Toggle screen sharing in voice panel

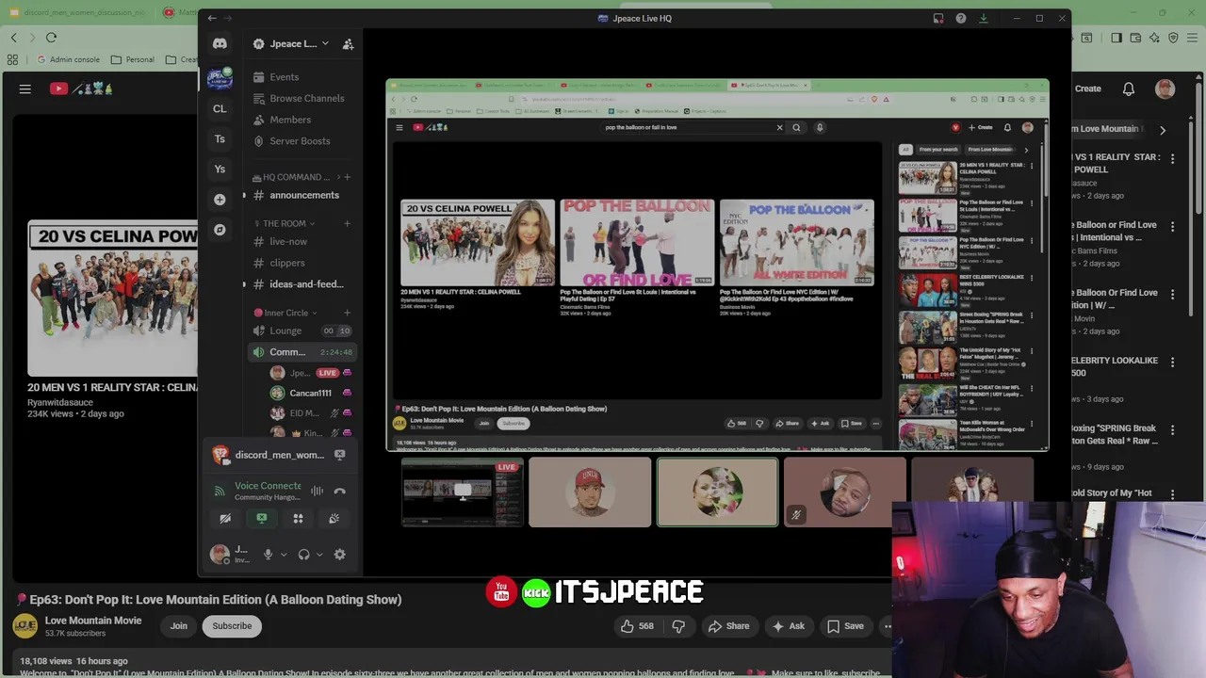(x=262, y=518)
